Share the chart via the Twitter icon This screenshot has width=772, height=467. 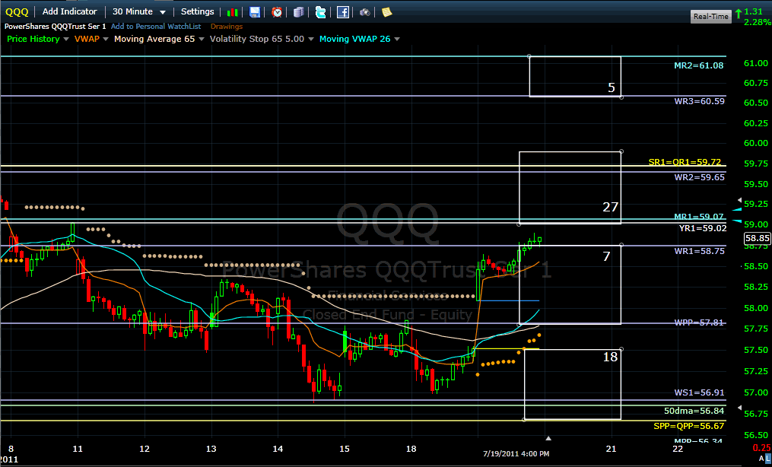321,12
